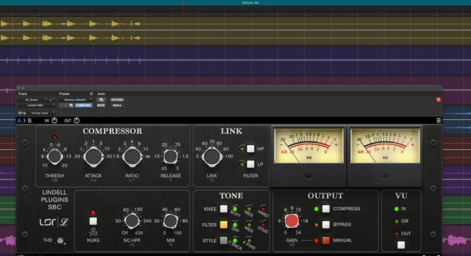Toggle the LP link filter switch

pyautogui.click(x=251, y=164)
